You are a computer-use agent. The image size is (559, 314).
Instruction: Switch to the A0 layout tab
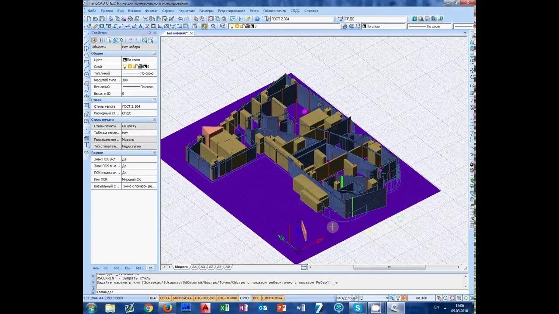point(228,267)
